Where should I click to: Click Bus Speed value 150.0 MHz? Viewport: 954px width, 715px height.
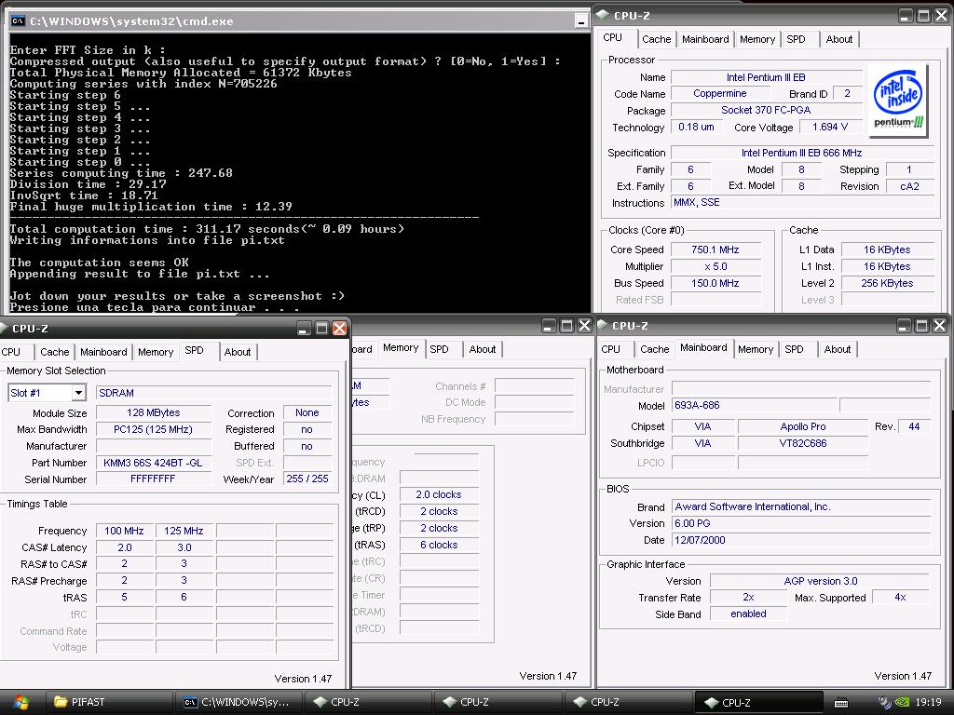[x=715, y=283]
